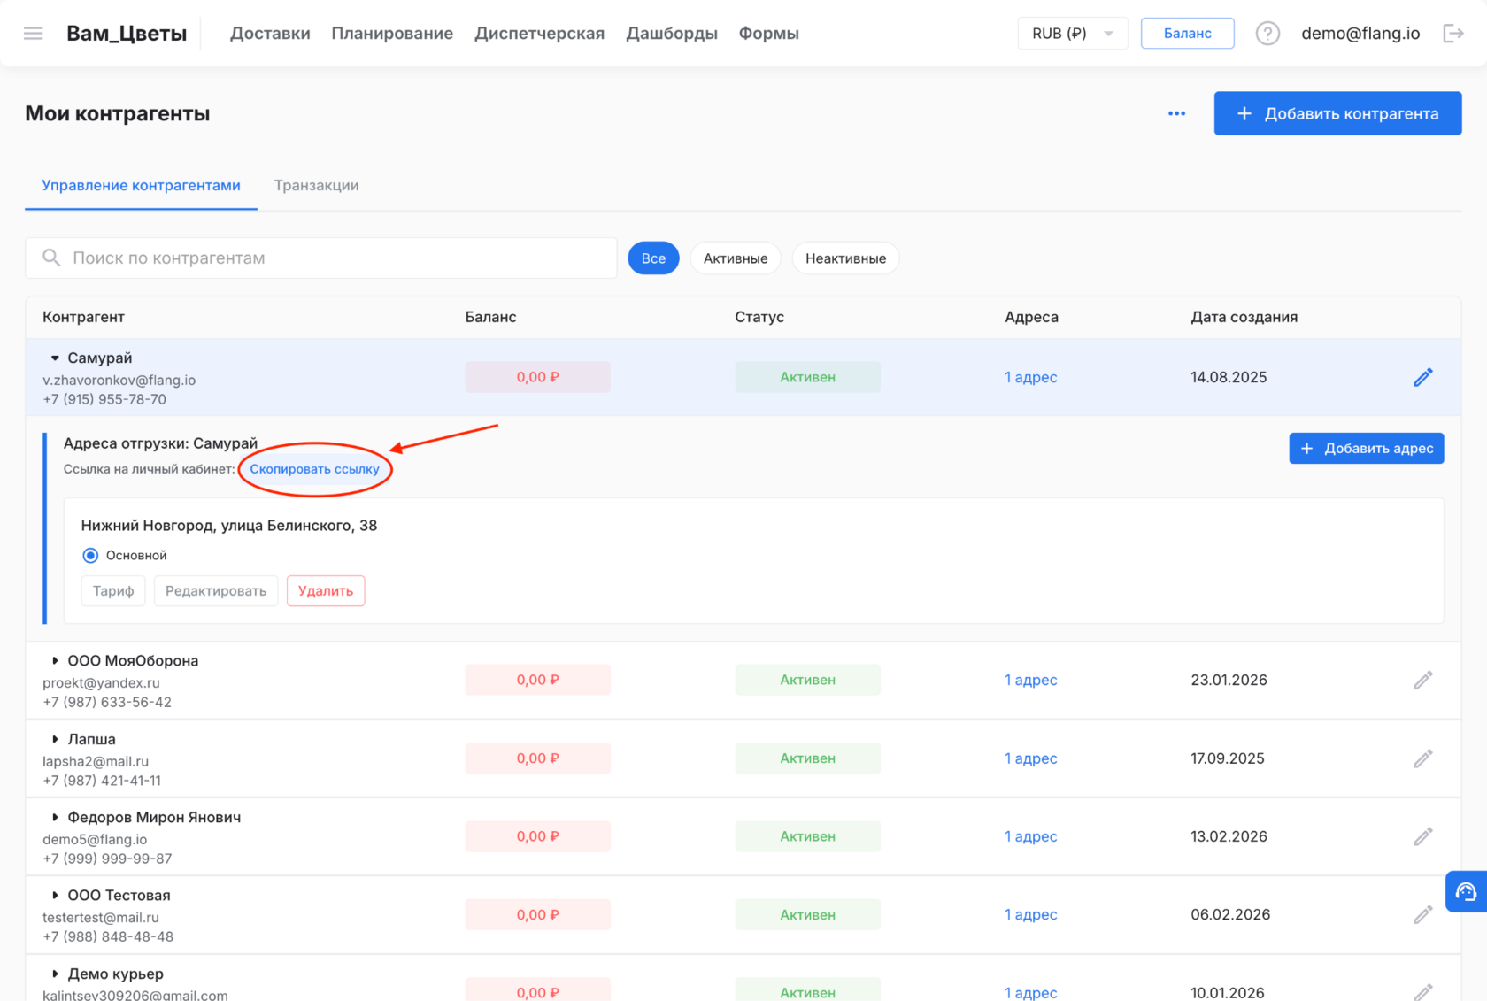This screenshot has height=1001, width=1487.
Task: Click Добавить контрагента button
Action: click(1337, 113)
